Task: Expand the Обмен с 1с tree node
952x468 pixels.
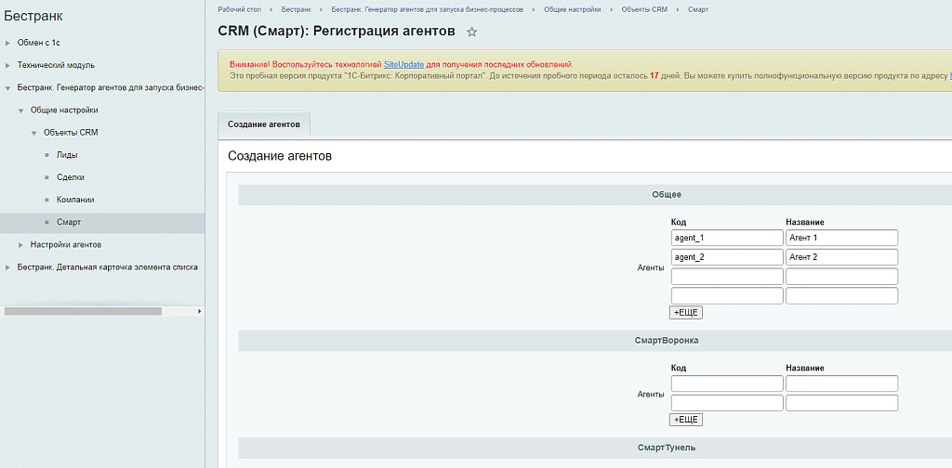Action: tap(8, 43)
